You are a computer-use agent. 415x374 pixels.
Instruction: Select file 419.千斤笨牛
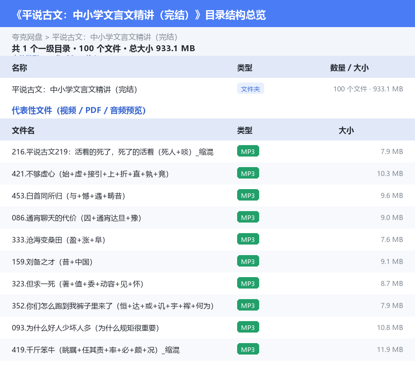[96, 349]
